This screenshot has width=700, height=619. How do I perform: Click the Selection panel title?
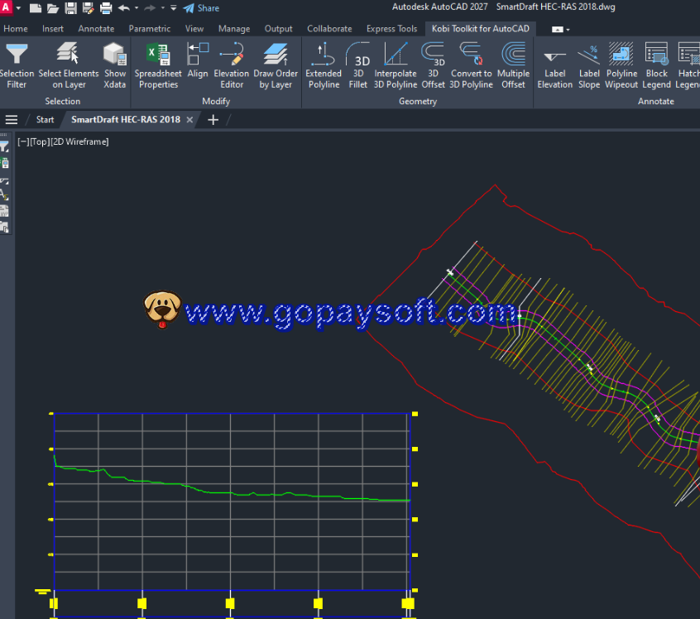[63, 102]
